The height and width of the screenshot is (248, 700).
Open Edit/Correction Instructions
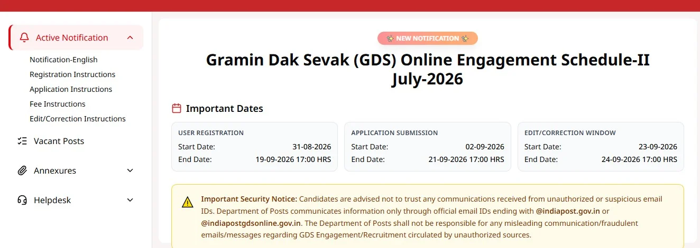tap(78, 119)
